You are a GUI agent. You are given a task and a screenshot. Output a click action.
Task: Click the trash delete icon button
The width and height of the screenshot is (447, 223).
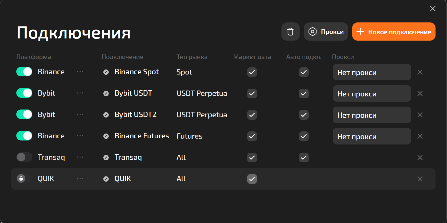290,32
